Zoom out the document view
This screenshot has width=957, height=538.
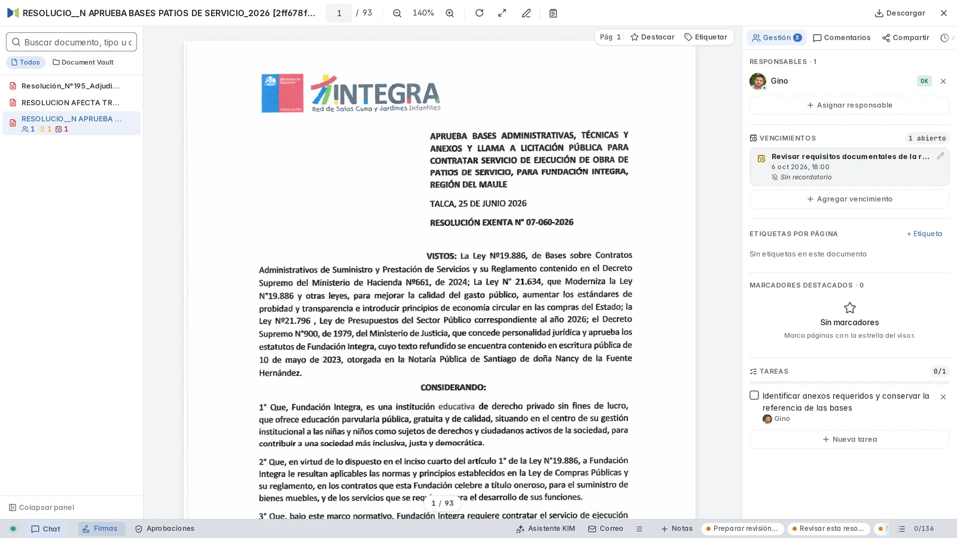point(397,13)
